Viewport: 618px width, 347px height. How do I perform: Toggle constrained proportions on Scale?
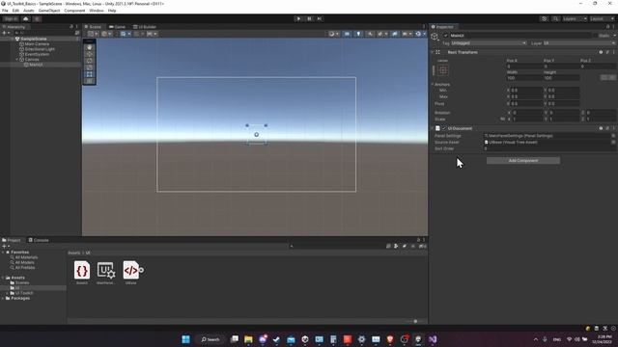coord(502,119)
